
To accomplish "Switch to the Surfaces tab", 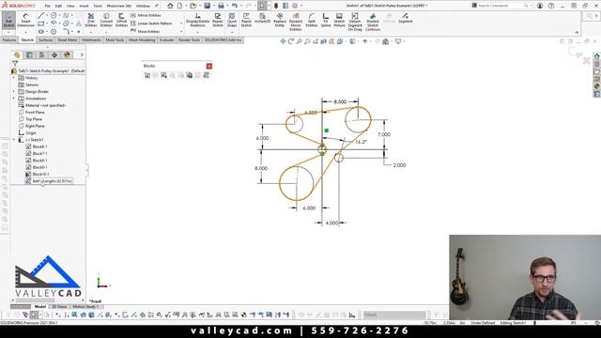I will 46,39.
